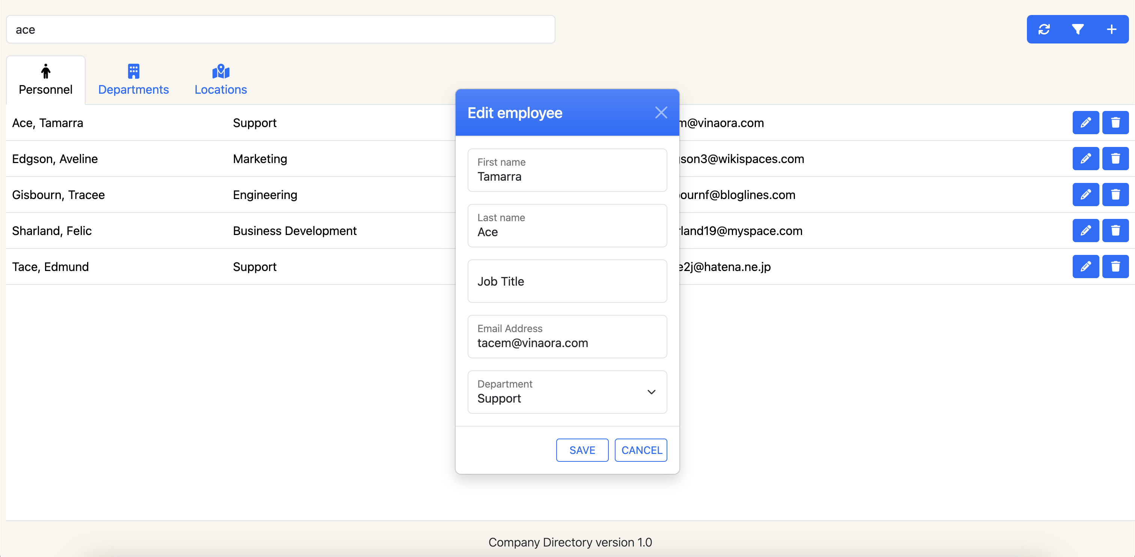Delete Ace, Tamarra with trash icon

1115,122
